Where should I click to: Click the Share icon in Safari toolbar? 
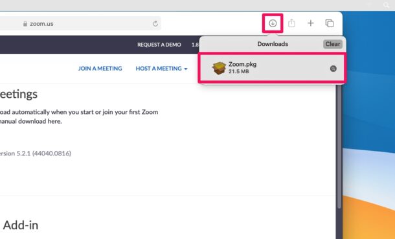[291, 23]
